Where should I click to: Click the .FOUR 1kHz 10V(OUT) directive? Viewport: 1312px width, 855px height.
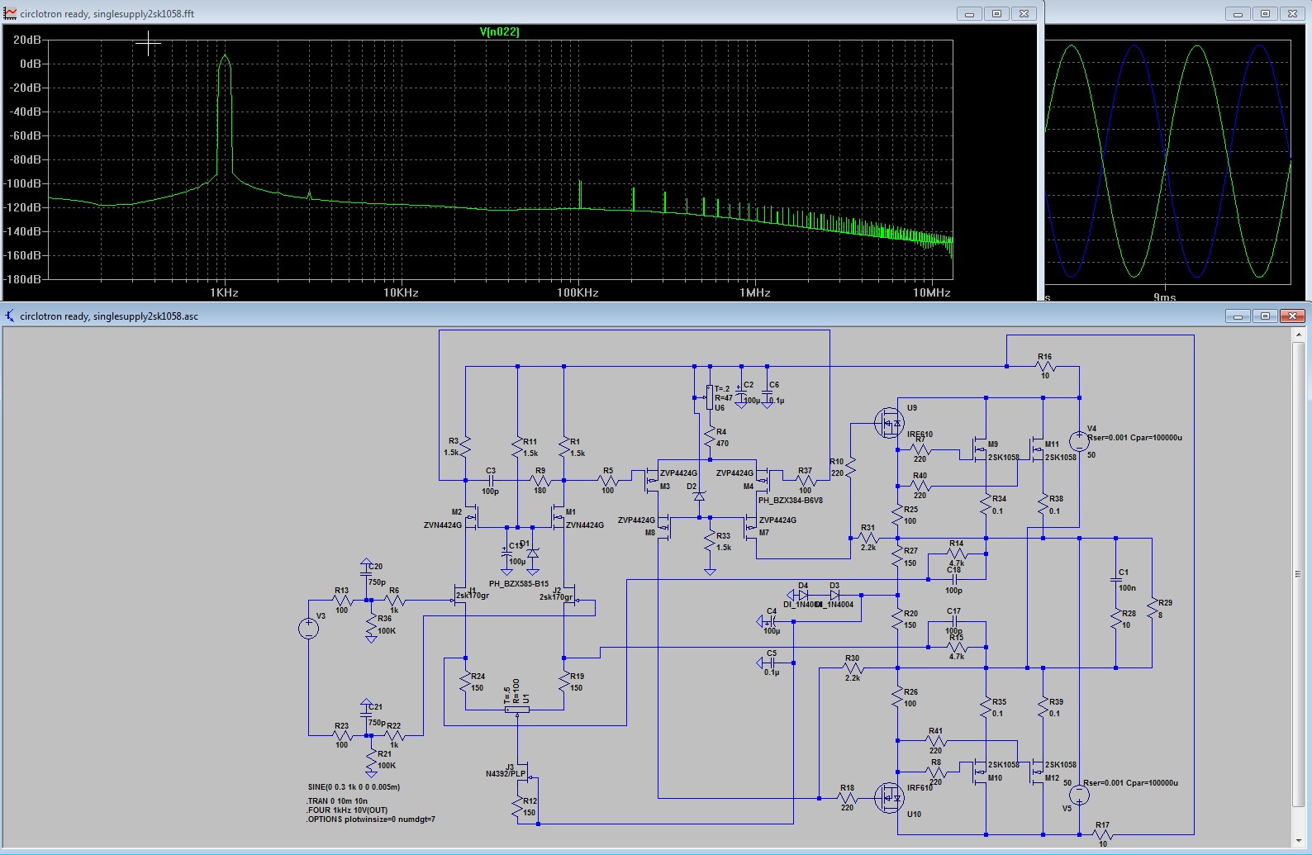pyautogui.click(x=346, y=810)
